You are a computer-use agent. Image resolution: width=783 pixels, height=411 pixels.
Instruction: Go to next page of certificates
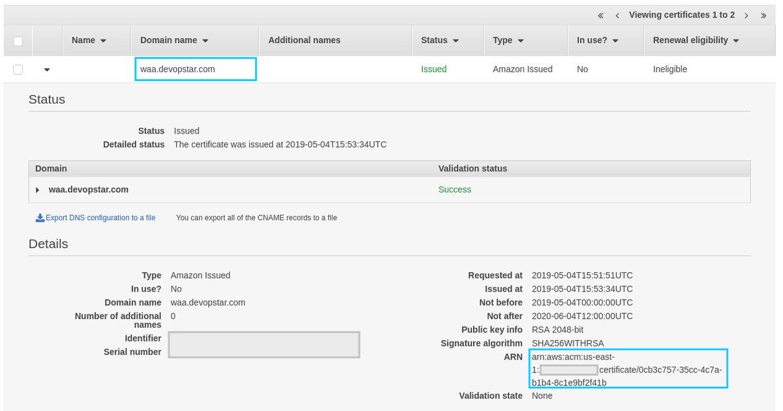click(x=746, y=15)
